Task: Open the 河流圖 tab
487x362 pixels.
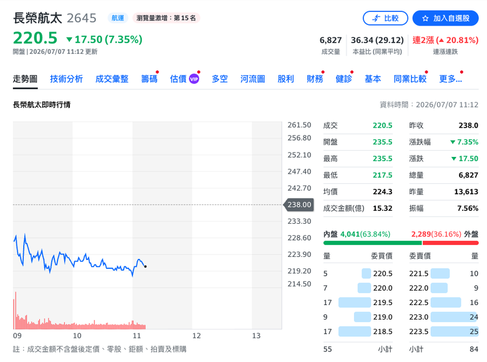Action: point(252,79)
